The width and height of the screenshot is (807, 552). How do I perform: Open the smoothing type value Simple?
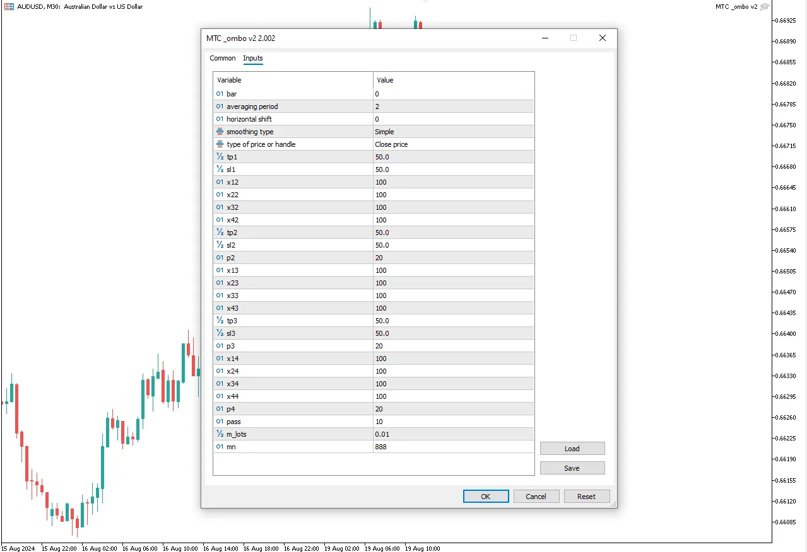453,132
